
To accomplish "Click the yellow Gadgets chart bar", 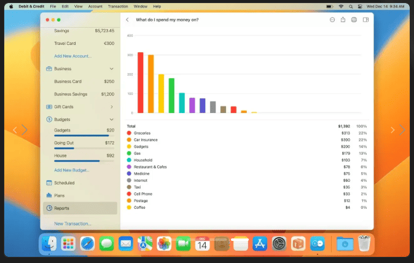I will coord(161,93).
